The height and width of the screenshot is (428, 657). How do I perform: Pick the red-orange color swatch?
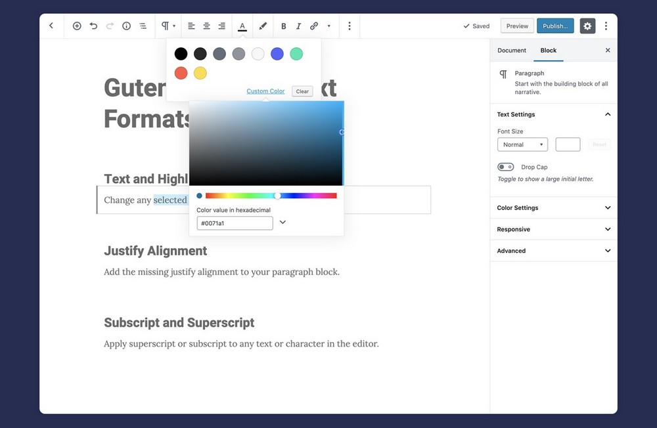(x=181, y=73)
